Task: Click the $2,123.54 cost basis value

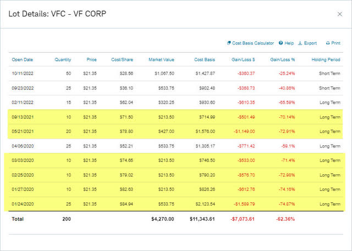Action: pyautogui.click(x=205, y=204)
